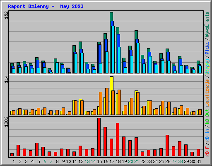Click the orange bar for day 18

(x=119, y=102)
